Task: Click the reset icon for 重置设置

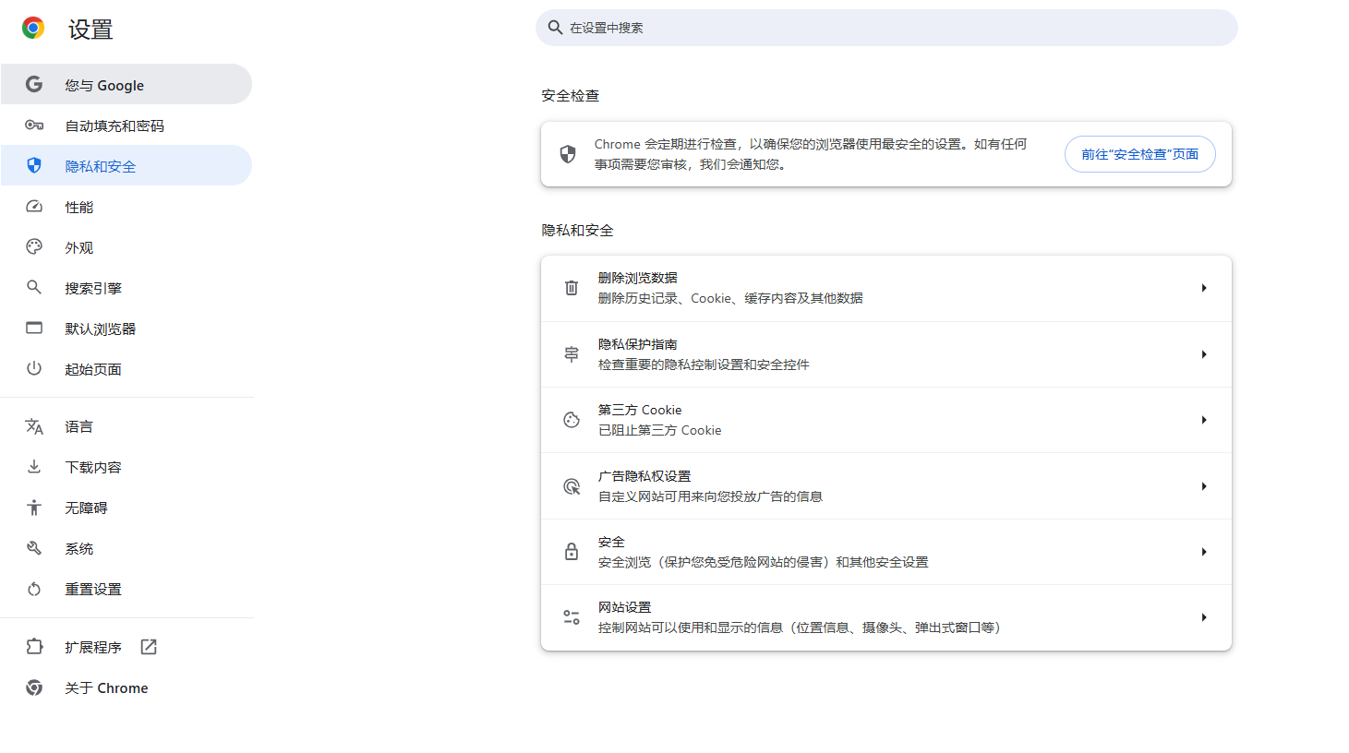Action: (x=34, y=589)
